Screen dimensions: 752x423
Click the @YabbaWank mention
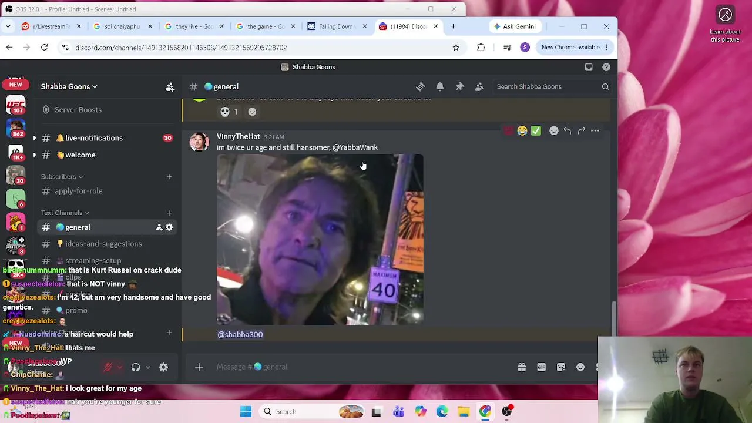tap(355, 147)
